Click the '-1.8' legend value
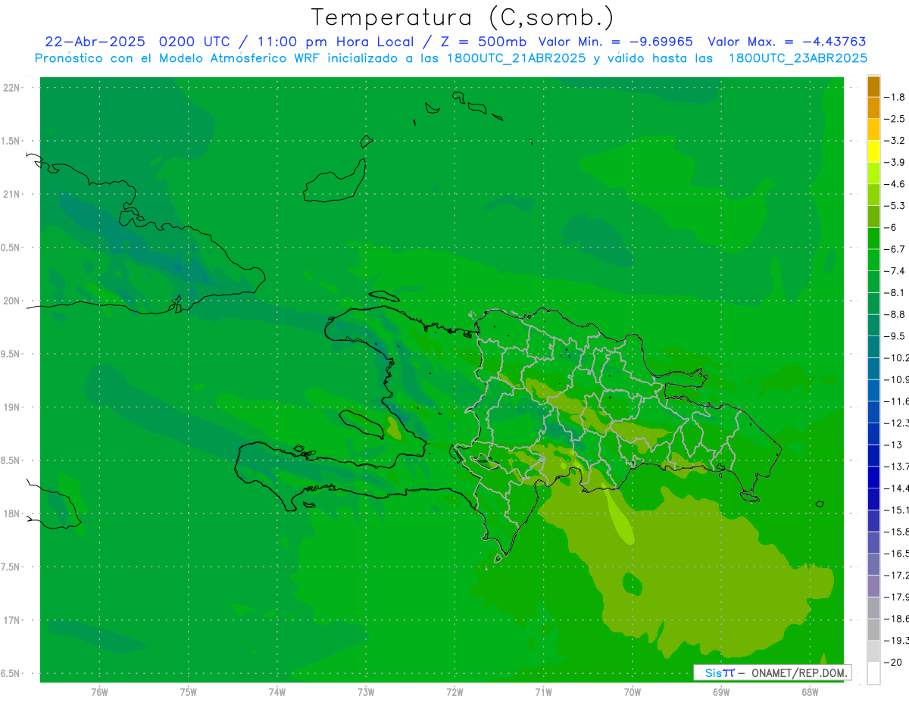909x702 pixels. (895, 97)
